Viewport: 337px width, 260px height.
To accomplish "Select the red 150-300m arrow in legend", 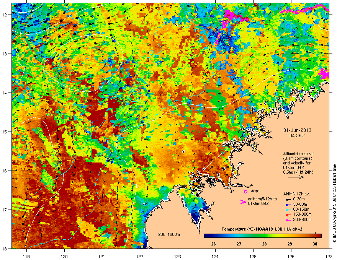I will click(288, 214).
